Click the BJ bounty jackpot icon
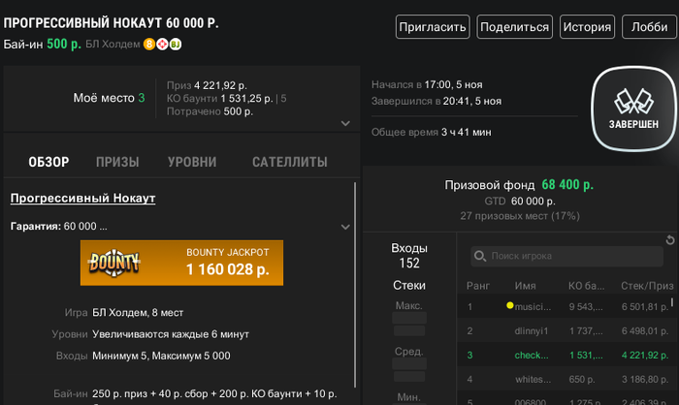This screenshot has width=679, height=405. tap(176, 45)
